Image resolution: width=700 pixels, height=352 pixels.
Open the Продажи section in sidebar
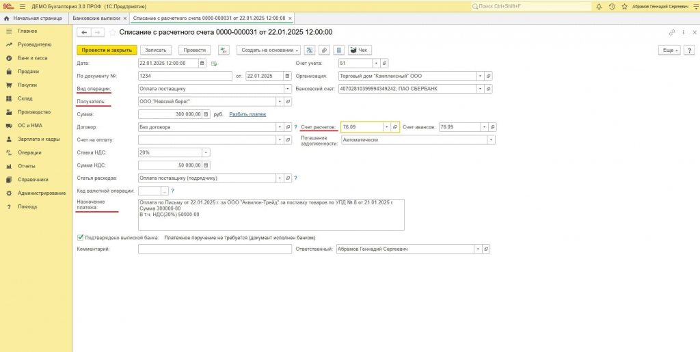point(29,71)
